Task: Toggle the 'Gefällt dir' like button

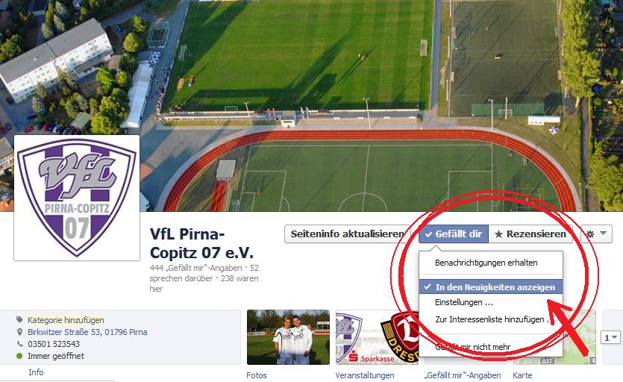Action: pos(454,234)
